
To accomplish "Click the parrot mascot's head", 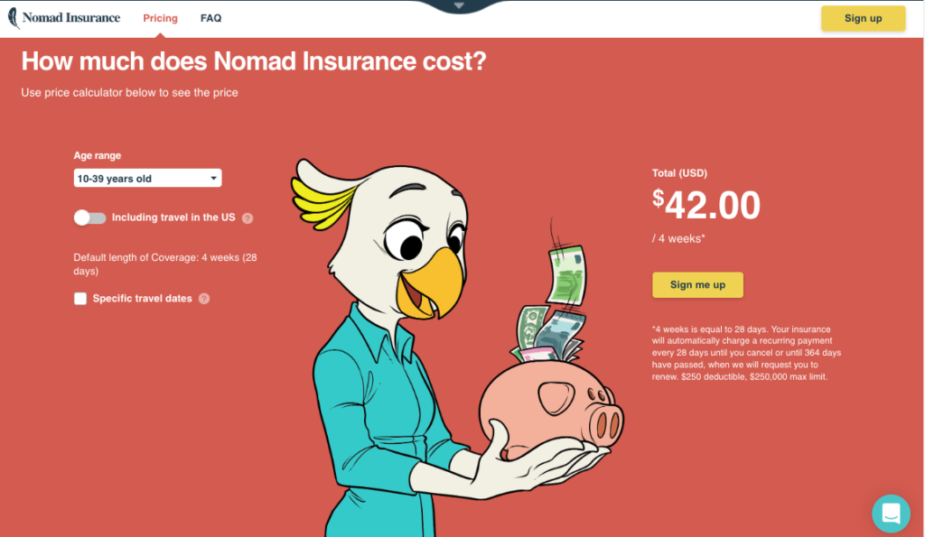I will point(383,236).
